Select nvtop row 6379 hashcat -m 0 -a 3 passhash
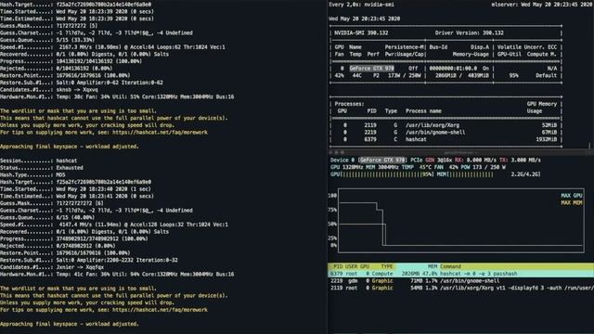 pos(460,274)
